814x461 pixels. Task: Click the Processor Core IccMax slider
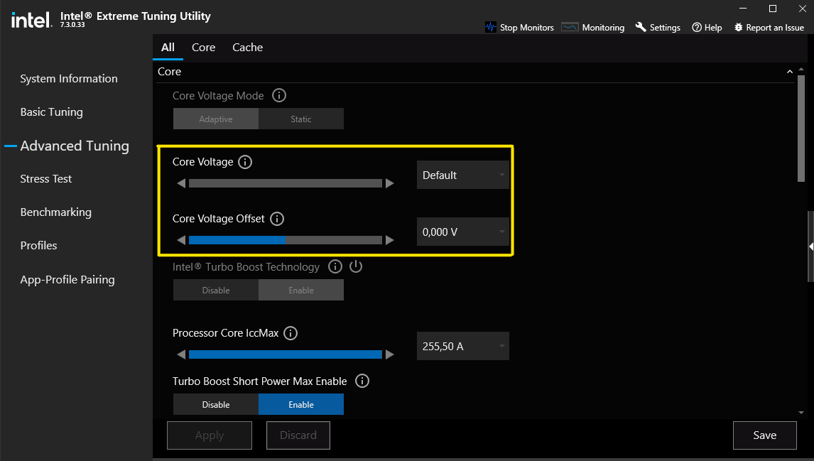pos(286,354)
